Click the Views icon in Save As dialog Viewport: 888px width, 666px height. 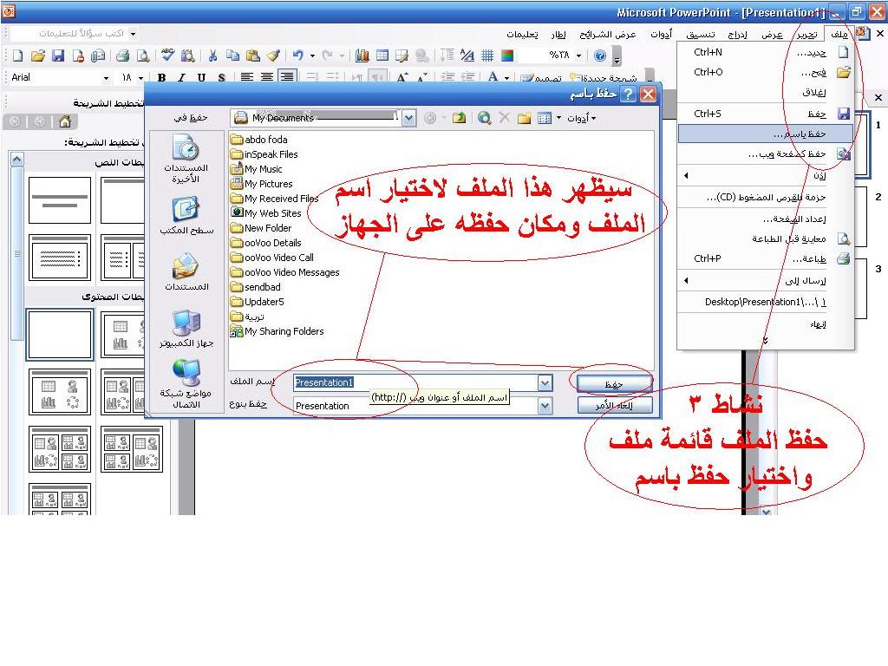point(545,118)
